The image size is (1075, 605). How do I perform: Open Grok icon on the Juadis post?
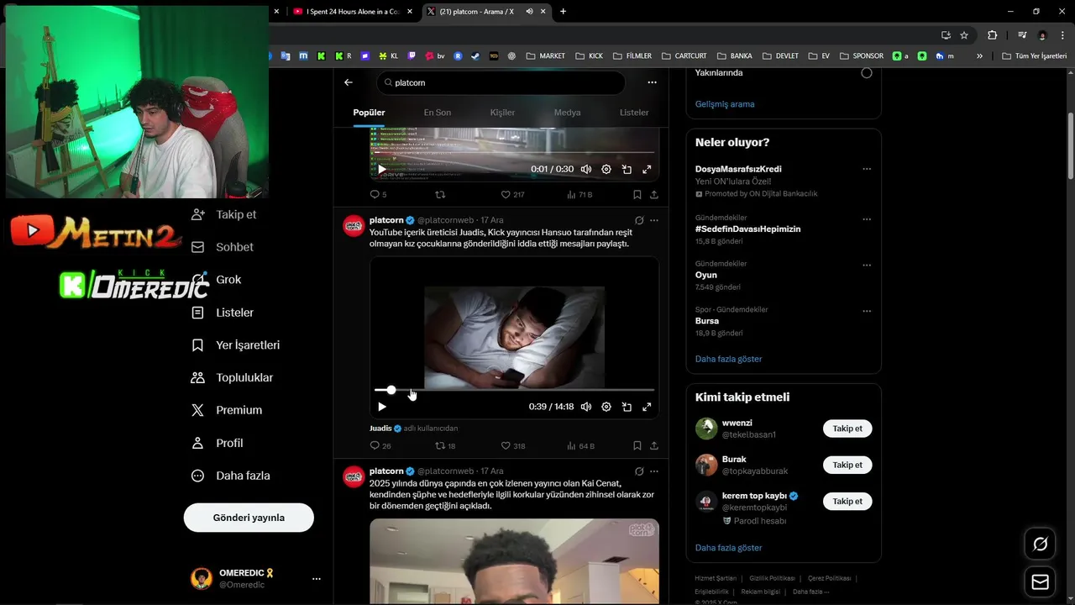639,220
